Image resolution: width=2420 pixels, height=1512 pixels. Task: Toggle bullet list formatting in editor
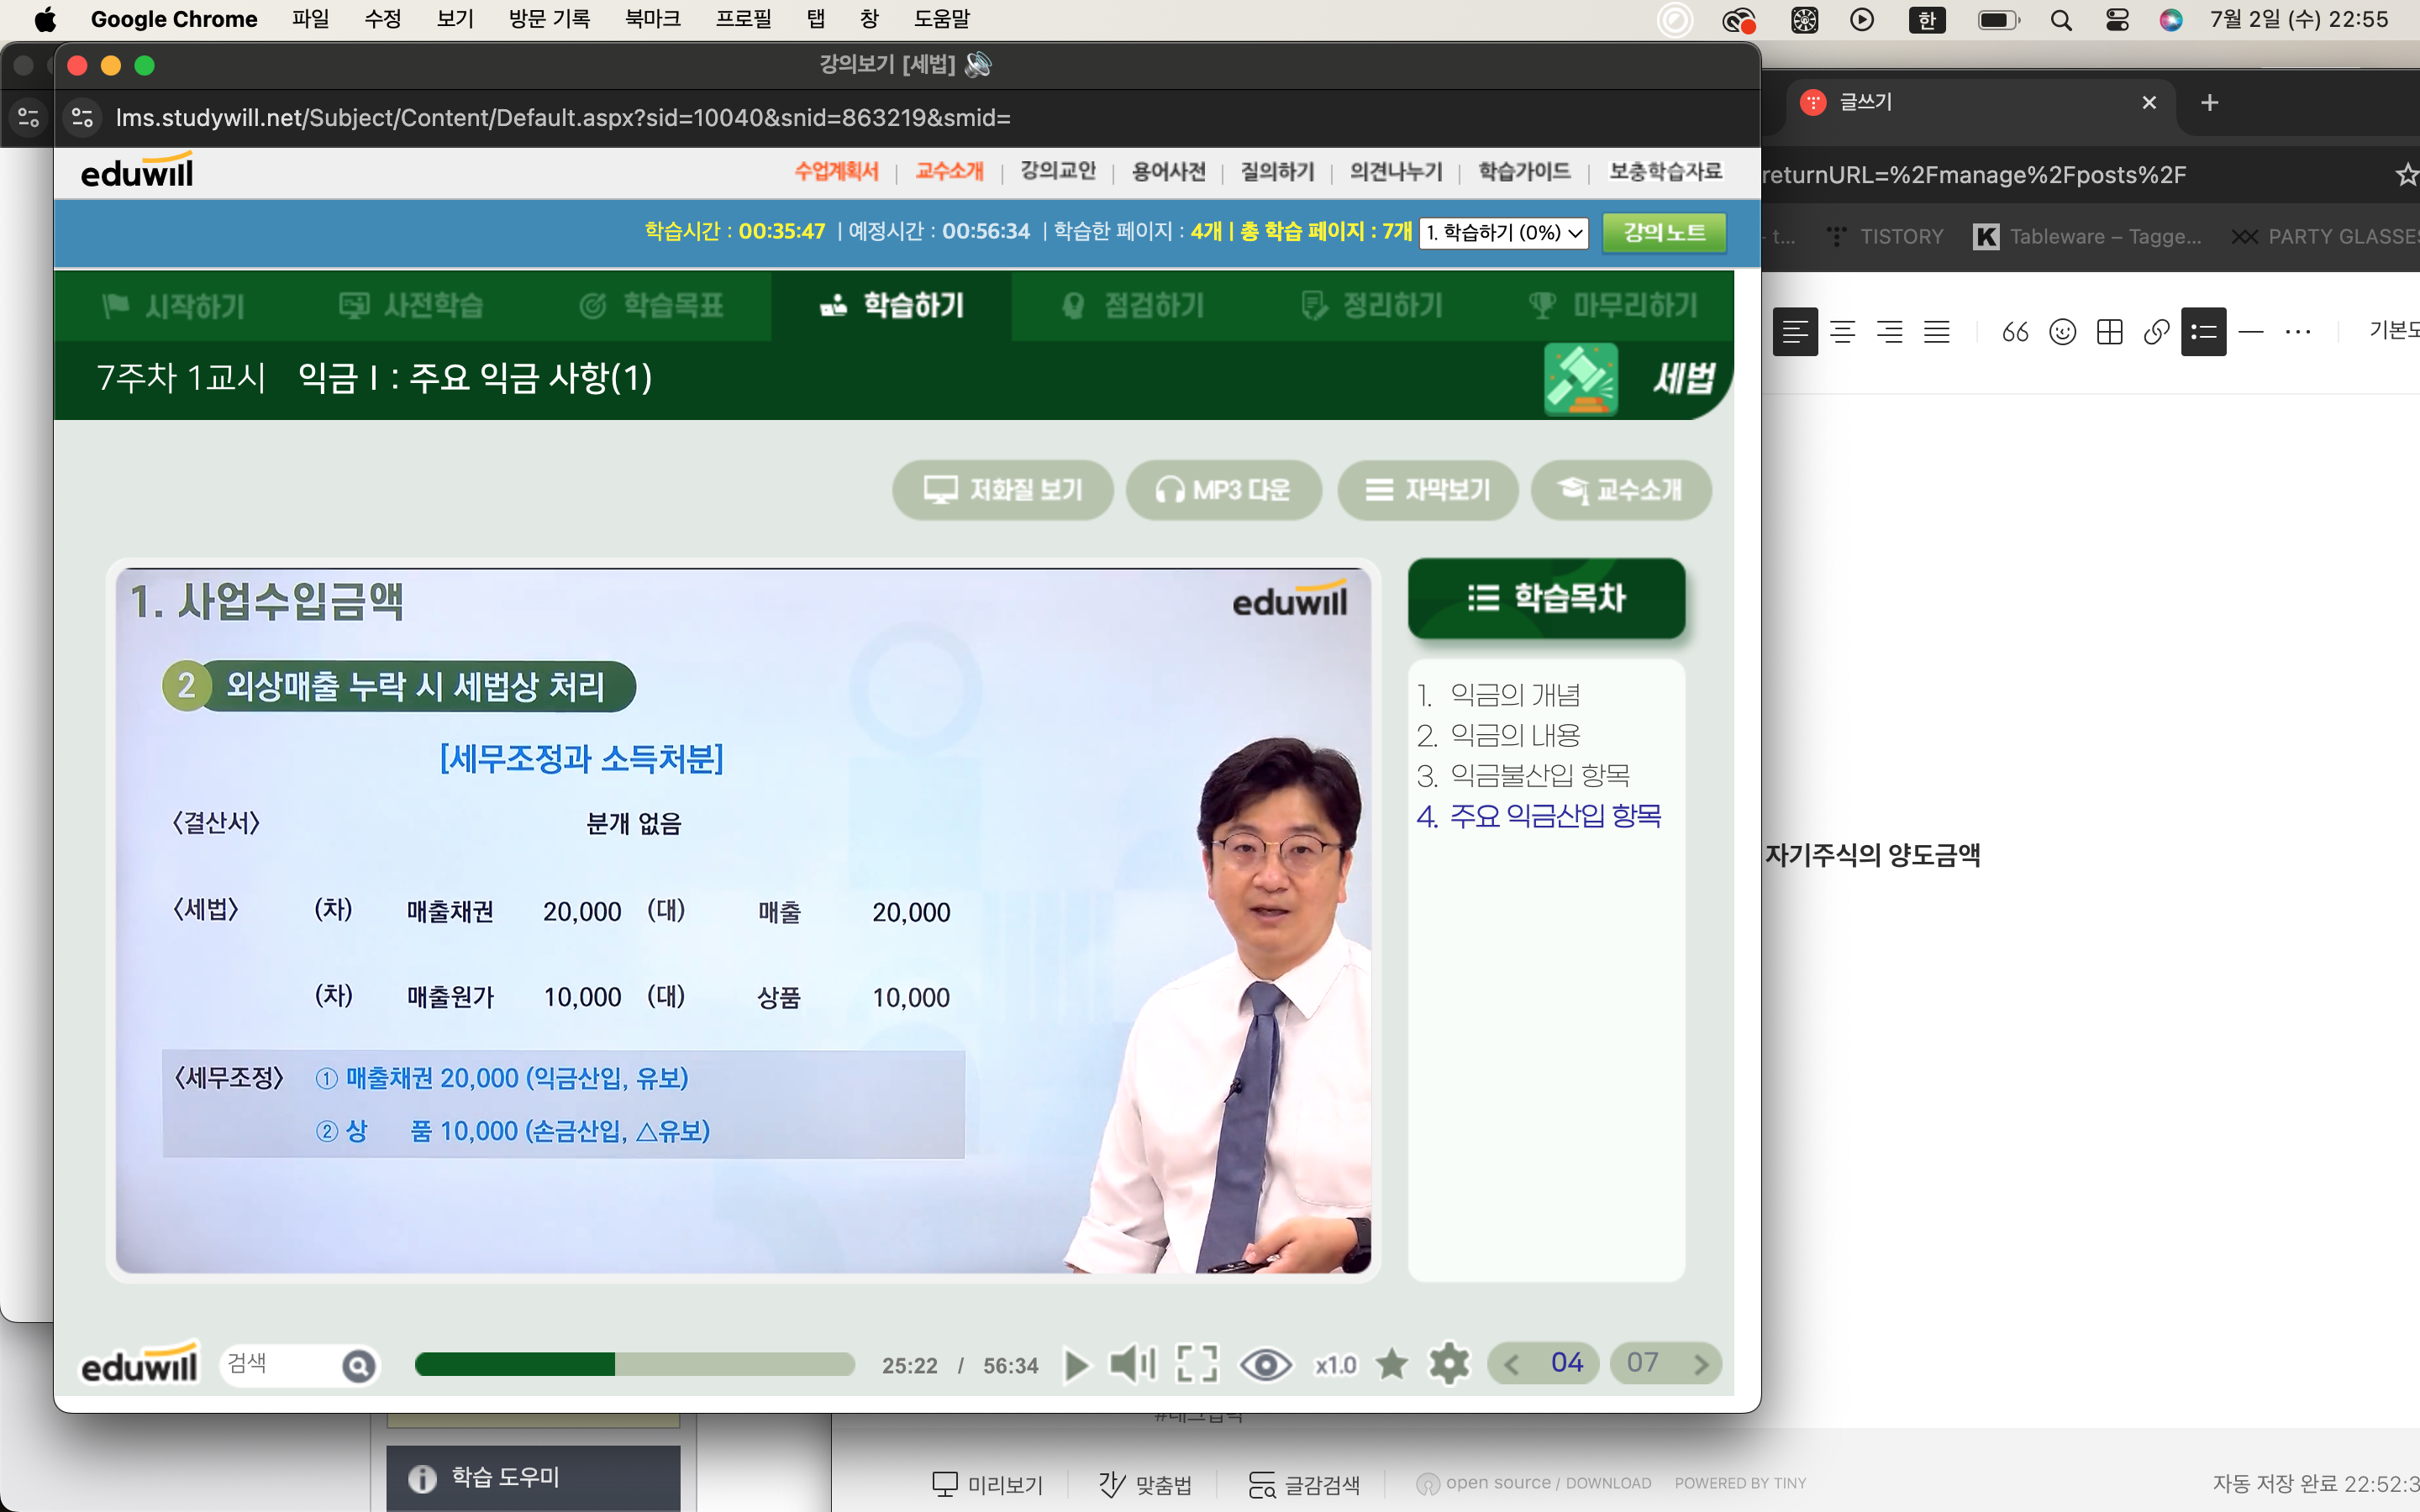(2203, 332)
